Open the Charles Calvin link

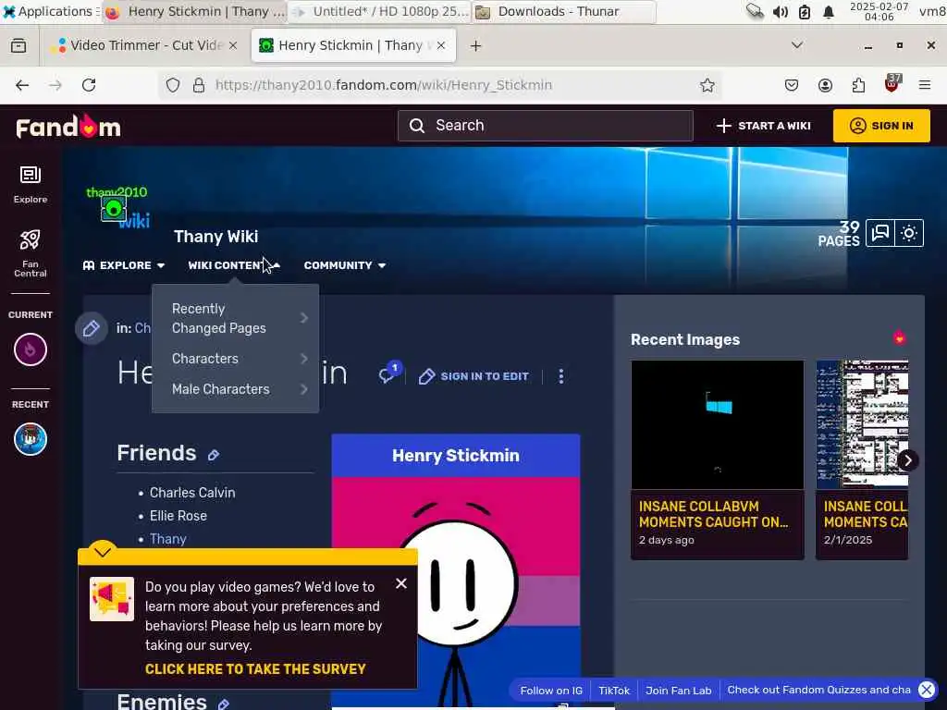192,493
